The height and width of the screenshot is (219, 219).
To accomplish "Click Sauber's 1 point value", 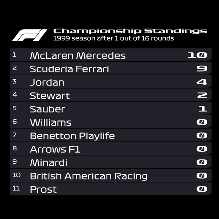I will (x=203, y=109).
